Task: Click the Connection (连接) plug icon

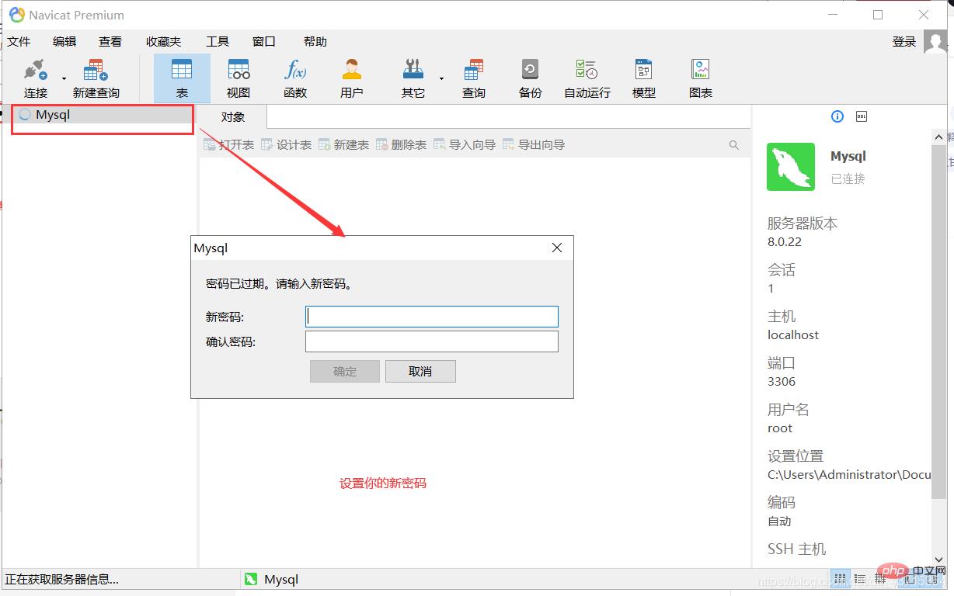Action: [x=35, y=71]
